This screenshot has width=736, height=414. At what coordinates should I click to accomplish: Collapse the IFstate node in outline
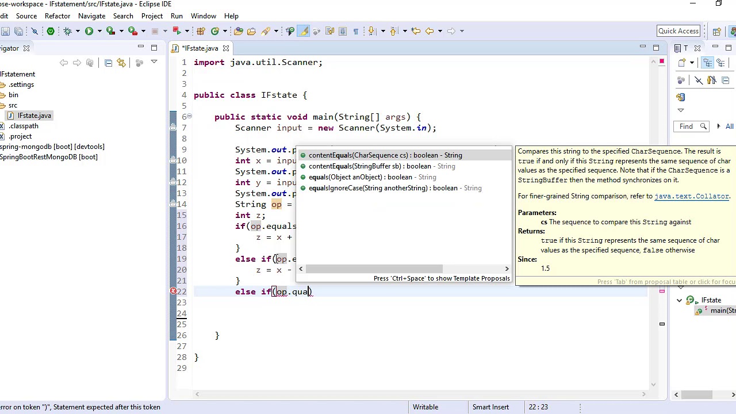coord(680,300)
